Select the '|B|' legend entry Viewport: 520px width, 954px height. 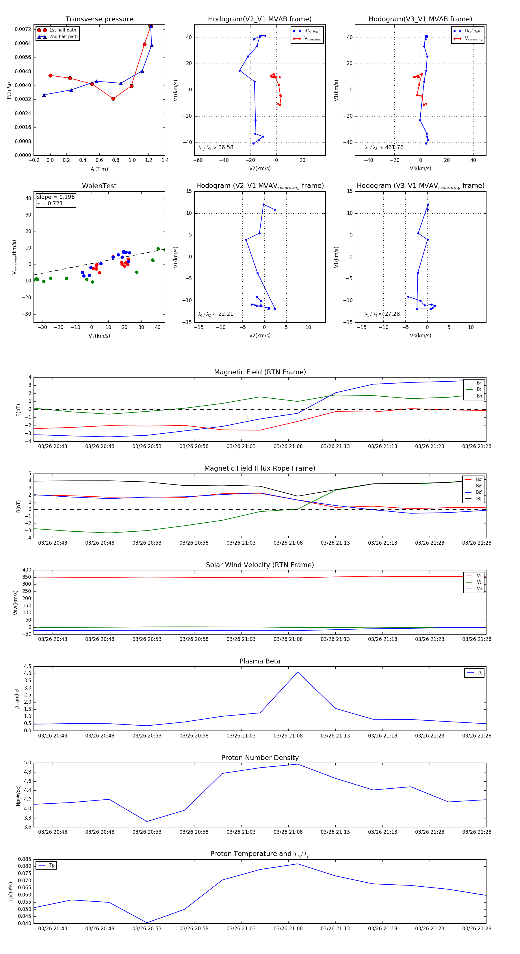[x=474, y=499]
